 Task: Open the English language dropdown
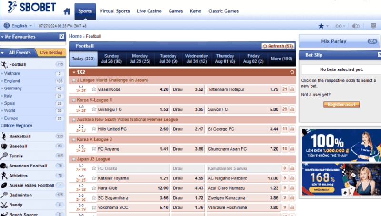point(18,26)
